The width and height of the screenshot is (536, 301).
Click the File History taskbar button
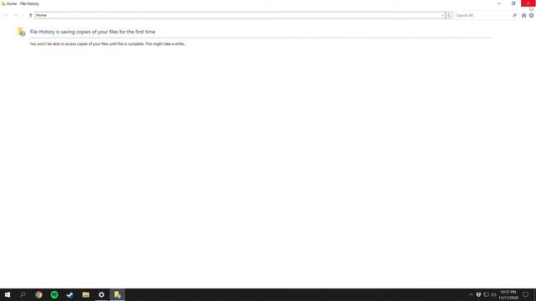coord(117,295)
